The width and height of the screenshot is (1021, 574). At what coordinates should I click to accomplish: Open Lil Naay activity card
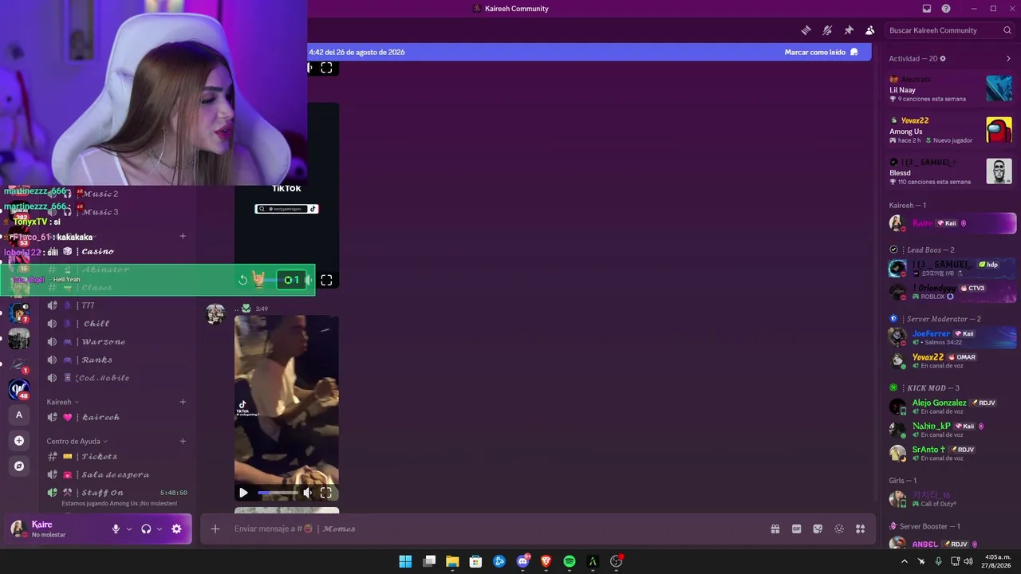click(x=951, y=88)
